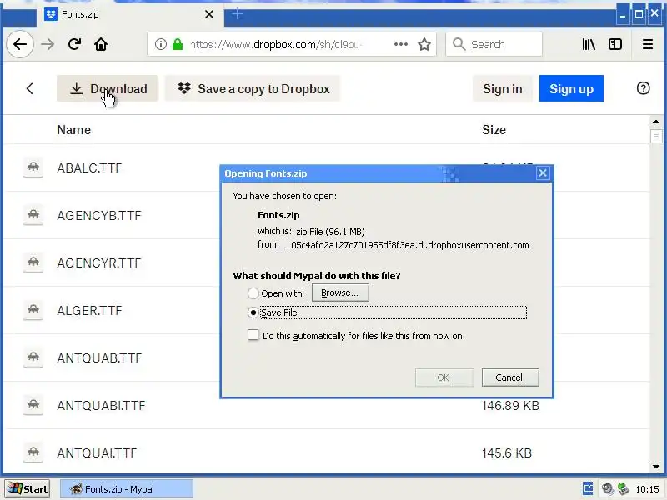The width and height of the screenshot is (667, 500).
Task: Open the browser home page icon
Action: pos(101,44)
